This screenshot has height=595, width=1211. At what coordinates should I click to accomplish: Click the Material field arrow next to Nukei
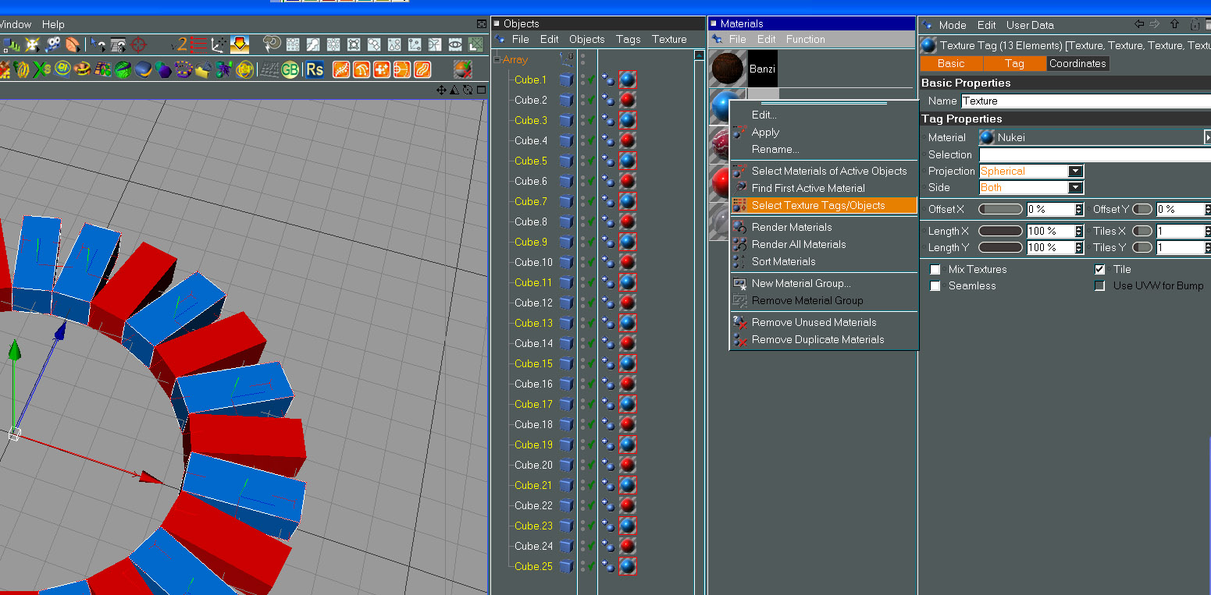click(x=1207, y=137)
